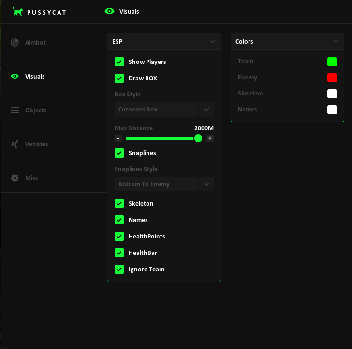The width and height of the screenshot is (352, 349).
Task: Collapse the Colors panel chevron
Action: [x=336, y=41]
